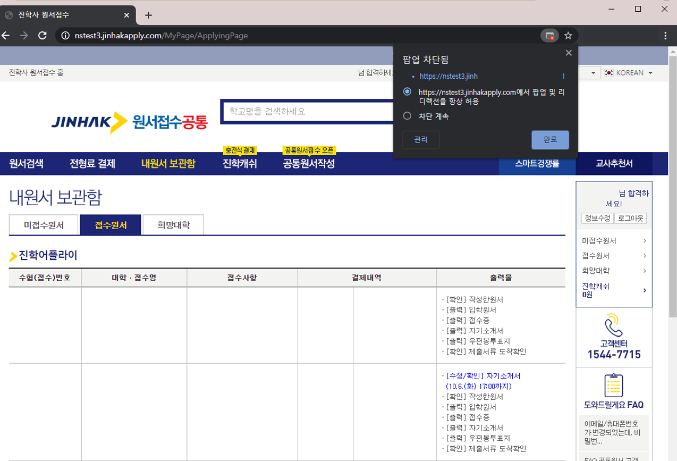The image size is (677, 461).
Task: Click the 결제내역 column header
Action: [x=367, y=278]
